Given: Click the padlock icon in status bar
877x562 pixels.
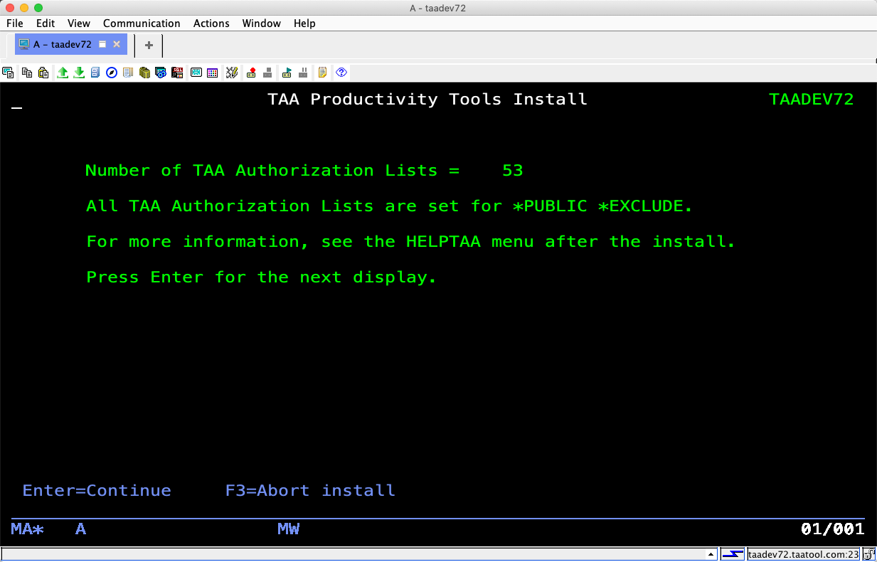Looking at the screenshot, I should pos(869,554).
